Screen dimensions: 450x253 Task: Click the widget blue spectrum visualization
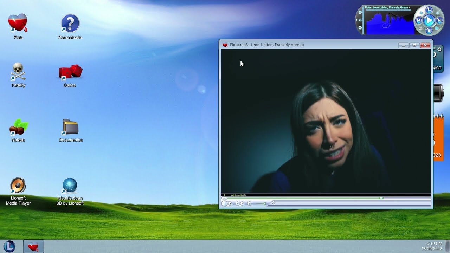tap(390, 24)
